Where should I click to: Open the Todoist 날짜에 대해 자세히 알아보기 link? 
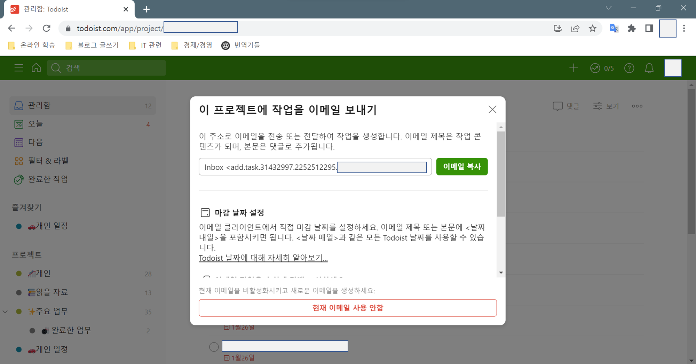point(263,258)
